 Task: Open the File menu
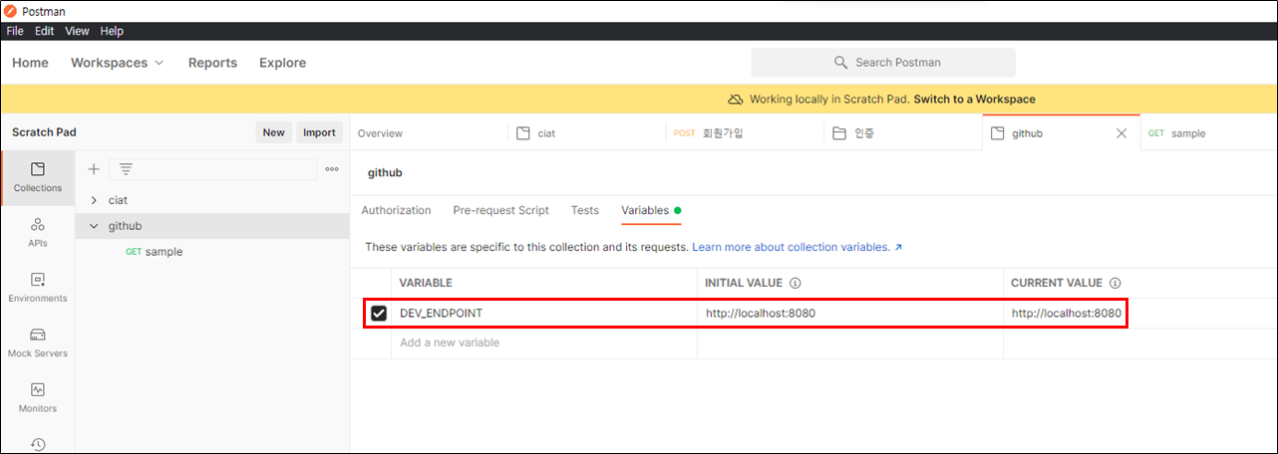click(15, 31)
